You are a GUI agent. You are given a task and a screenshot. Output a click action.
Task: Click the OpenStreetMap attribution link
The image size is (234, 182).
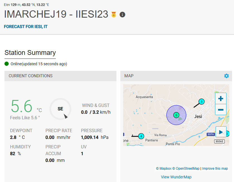click(x=186, y=169)
